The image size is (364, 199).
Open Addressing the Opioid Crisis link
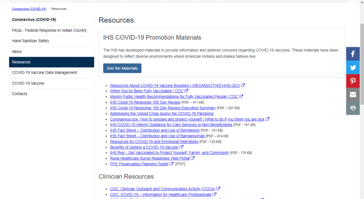click(162, 113)
